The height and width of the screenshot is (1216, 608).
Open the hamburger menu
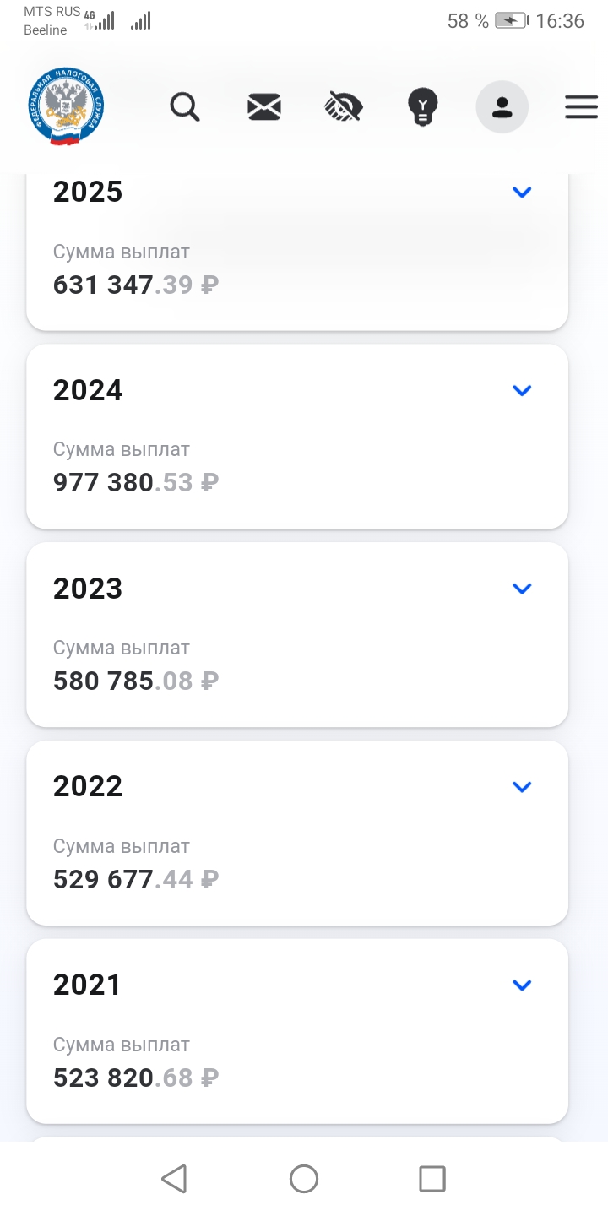click(581, 107)
